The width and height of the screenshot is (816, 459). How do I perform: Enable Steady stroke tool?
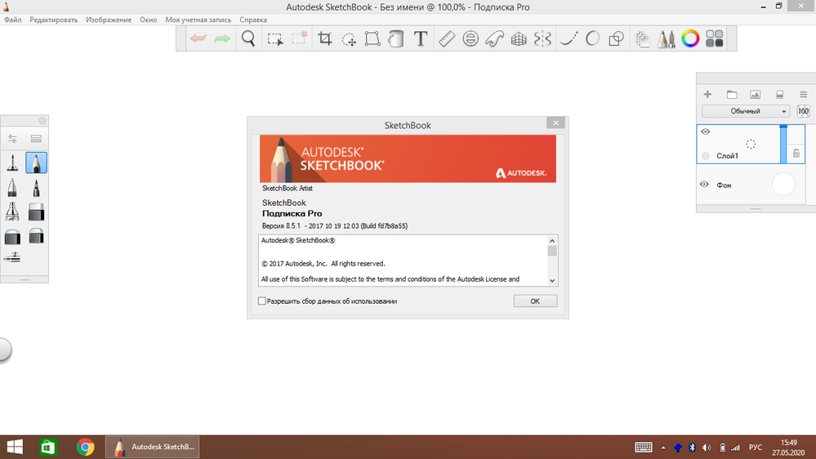[x=569, y=38]
